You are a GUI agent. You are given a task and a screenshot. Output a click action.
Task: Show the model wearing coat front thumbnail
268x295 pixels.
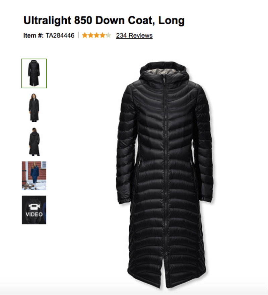[x=34, y=108]
